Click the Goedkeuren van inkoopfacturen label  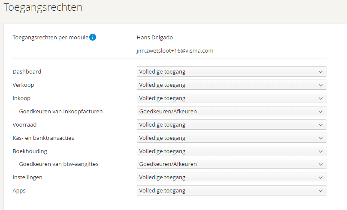tap(60, 112)
